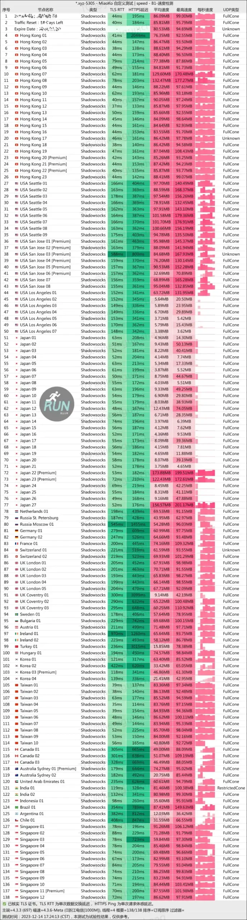
Task: Click the RestrictedCone UDP type for India 01
Action: (231, 788)
